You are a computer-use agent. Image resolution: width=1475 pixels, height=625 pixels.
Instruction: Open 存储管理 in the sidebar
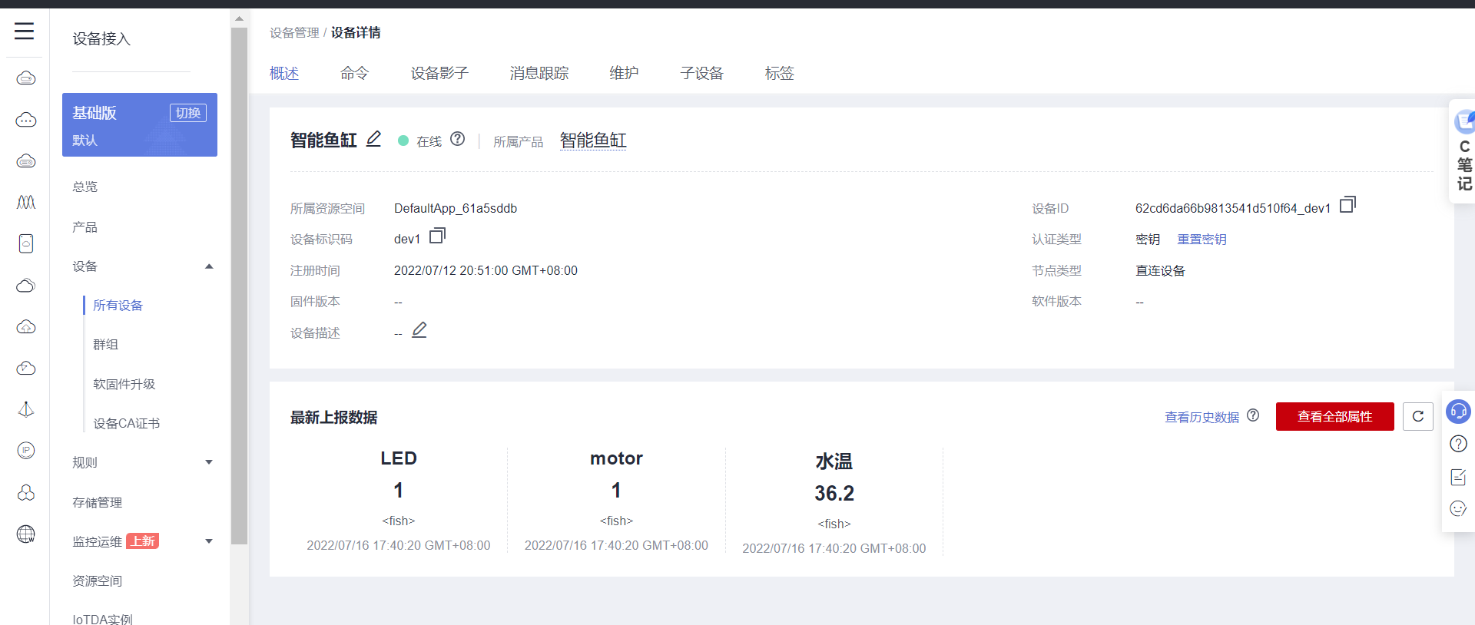(98, 503)
